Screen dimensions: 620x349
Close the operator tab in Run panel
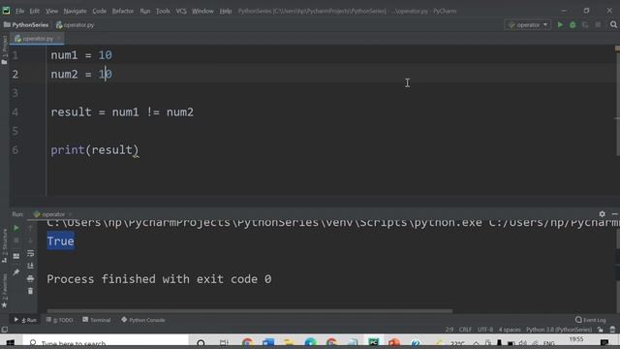[70, 214]
